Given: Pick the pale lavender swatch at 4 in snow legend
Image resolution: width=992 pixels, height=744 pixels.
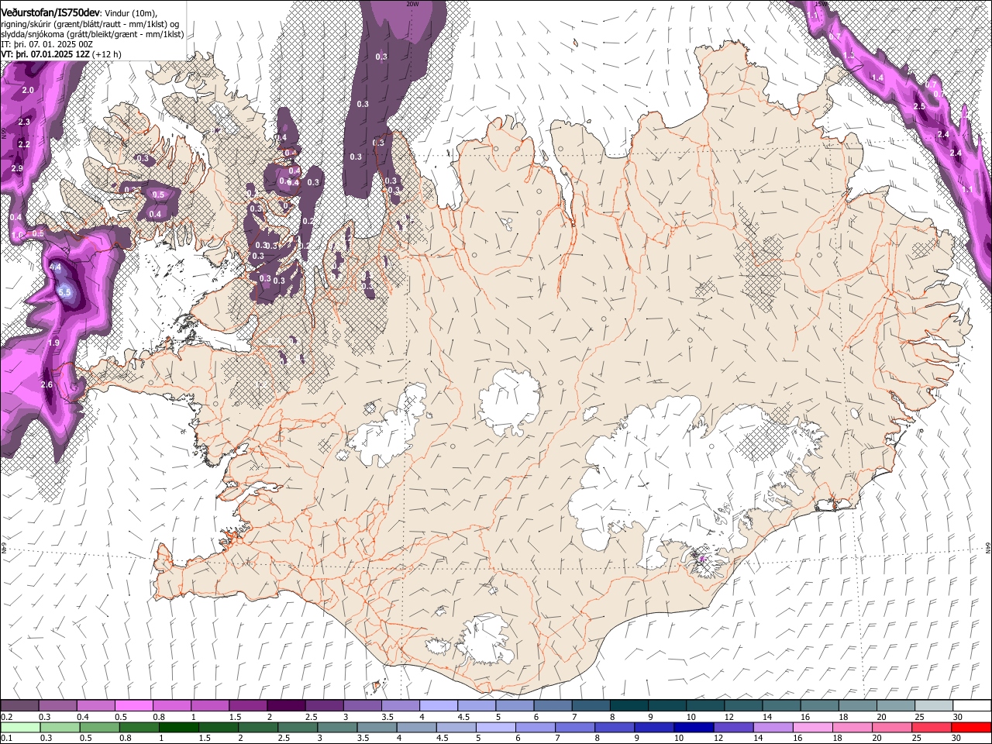Looking at the screenshot, I should [x=439, y=706].
